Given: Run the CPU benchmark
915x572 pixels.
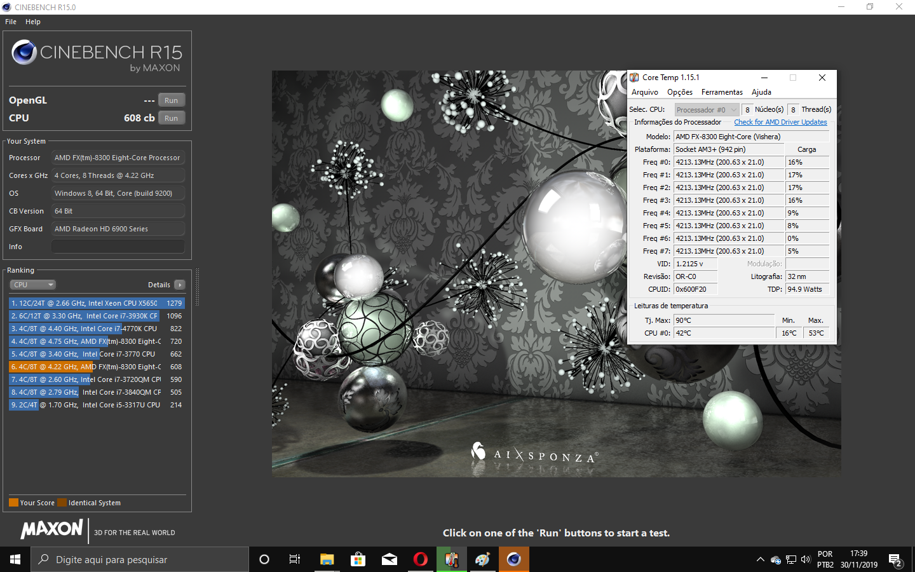Looking at the screenshot, I should 171,118.
